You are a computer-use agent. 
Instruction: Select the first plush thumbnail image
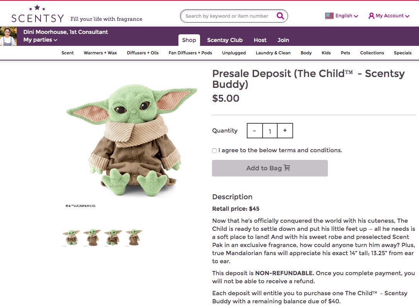click(x=71, y=237)
